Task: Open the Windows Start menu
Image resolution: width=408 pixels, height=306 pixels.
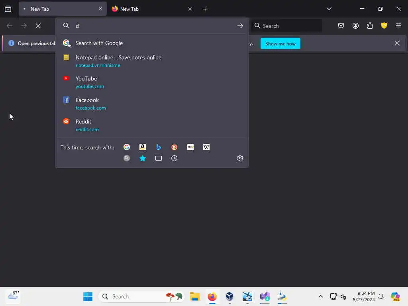Action: pos(88,296)
